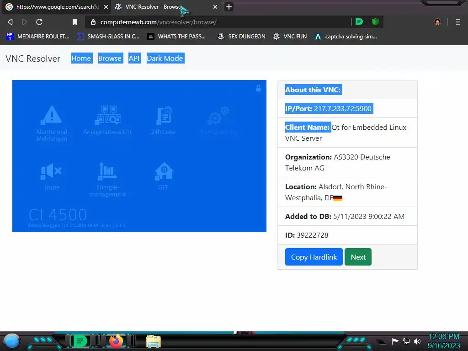468x351 pixels.
Task: Click the Konfiguration gears icon
Action: [219, 115]
